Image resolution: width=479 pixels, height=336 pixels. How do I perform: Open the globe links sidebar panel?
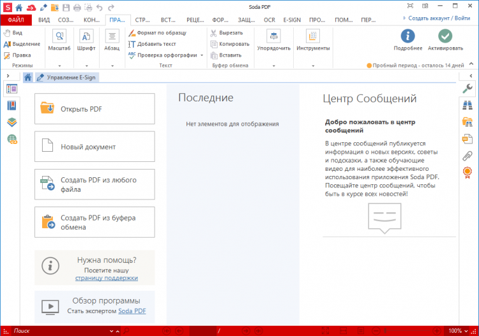pos(12,140)
